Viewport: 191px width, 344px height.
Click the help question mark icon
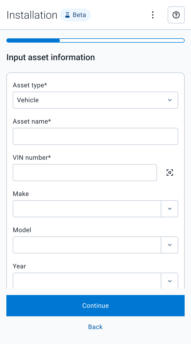(x=176, y=15)
